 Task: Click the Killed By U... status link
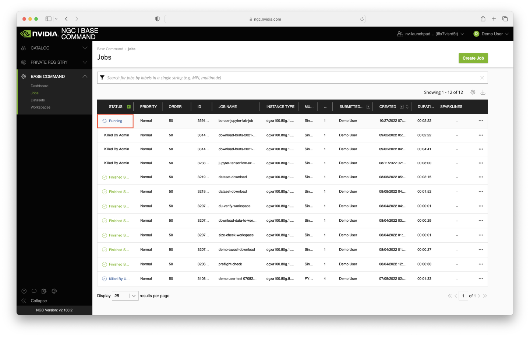[119, 279]
